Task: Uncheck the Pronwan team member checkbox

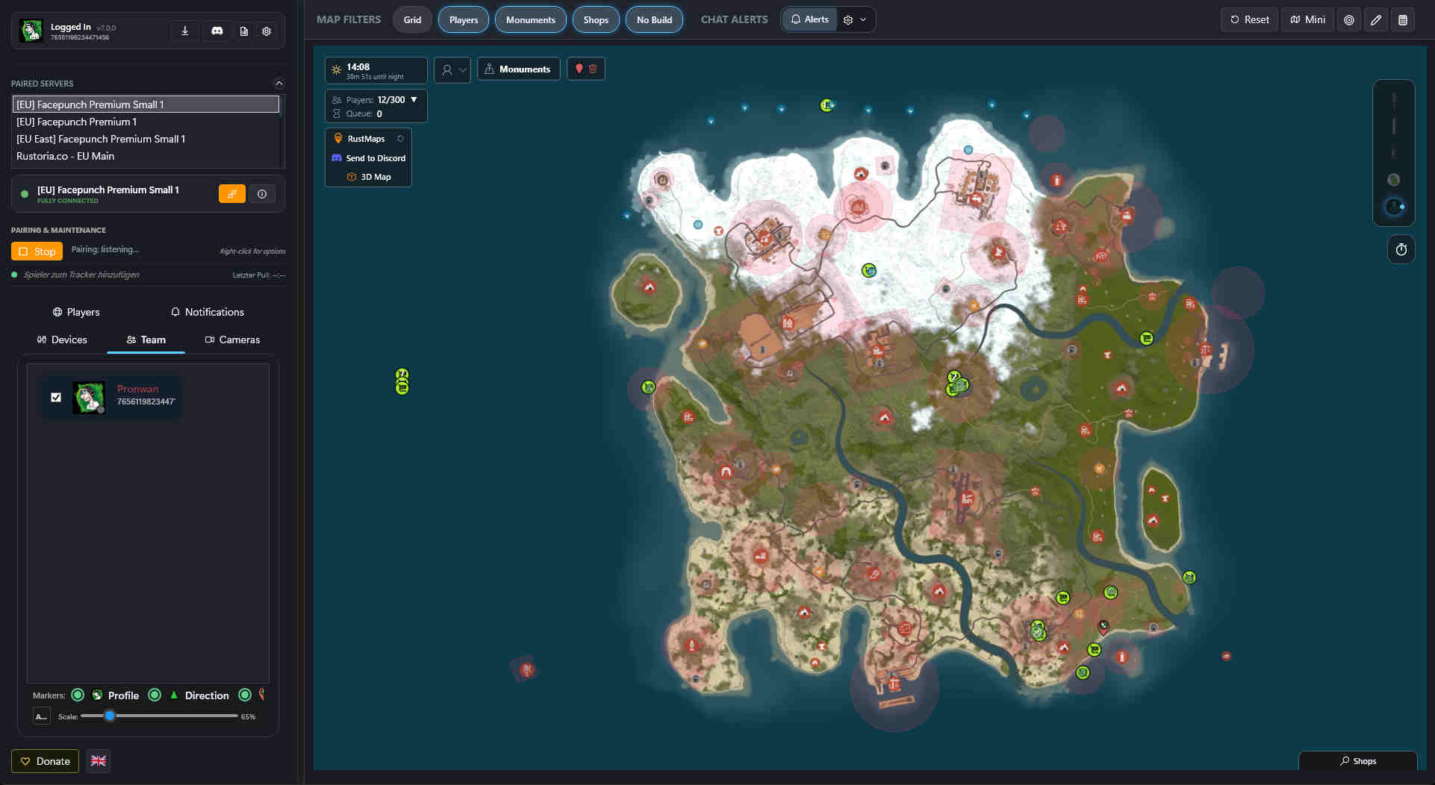Action: 56,397
